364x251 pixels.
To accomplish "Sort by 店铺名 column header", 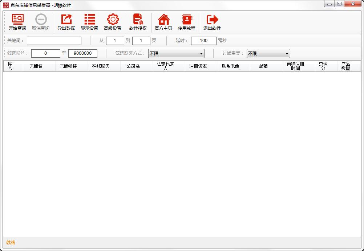I will click(39, 66).
